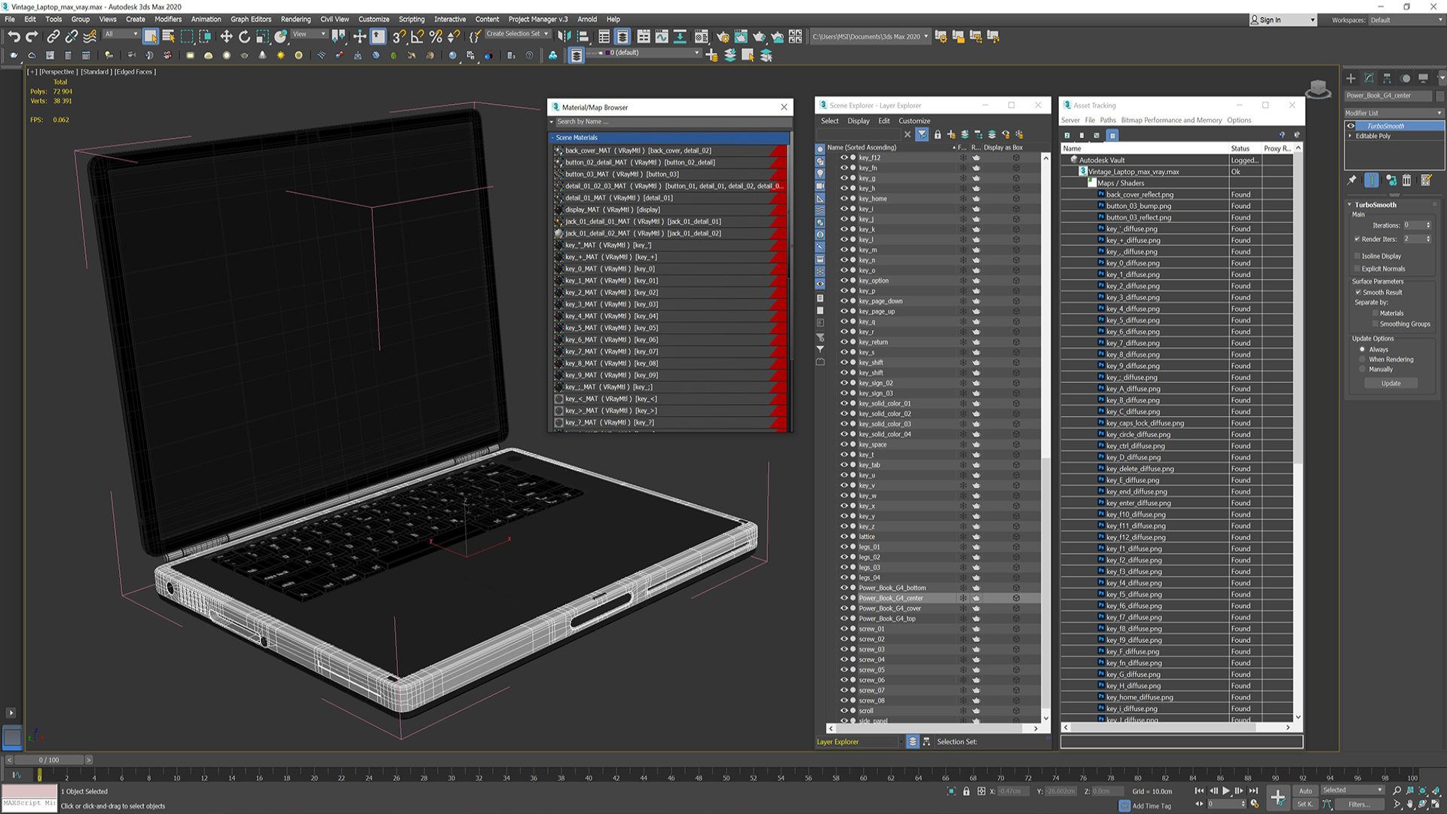Toggle the Render Iters checkbox

tap(1357, 239)
